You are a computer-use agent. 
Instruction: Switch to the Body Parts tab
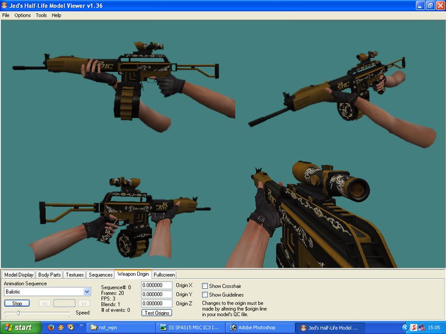tap(49, 274)
